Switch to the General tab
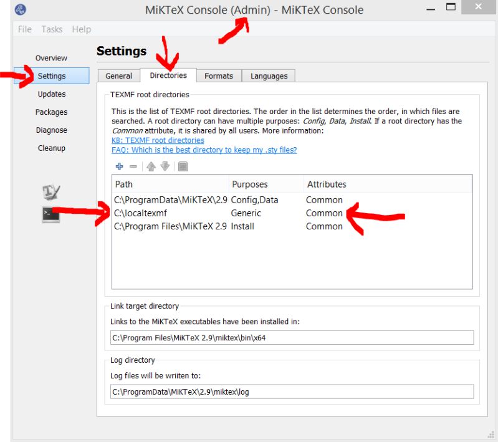Image resolution: width=498 pixels, height=442 pixels. coord(119,76)
